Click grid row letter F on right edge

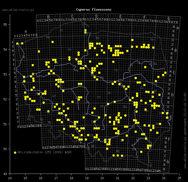click(169, 139)
